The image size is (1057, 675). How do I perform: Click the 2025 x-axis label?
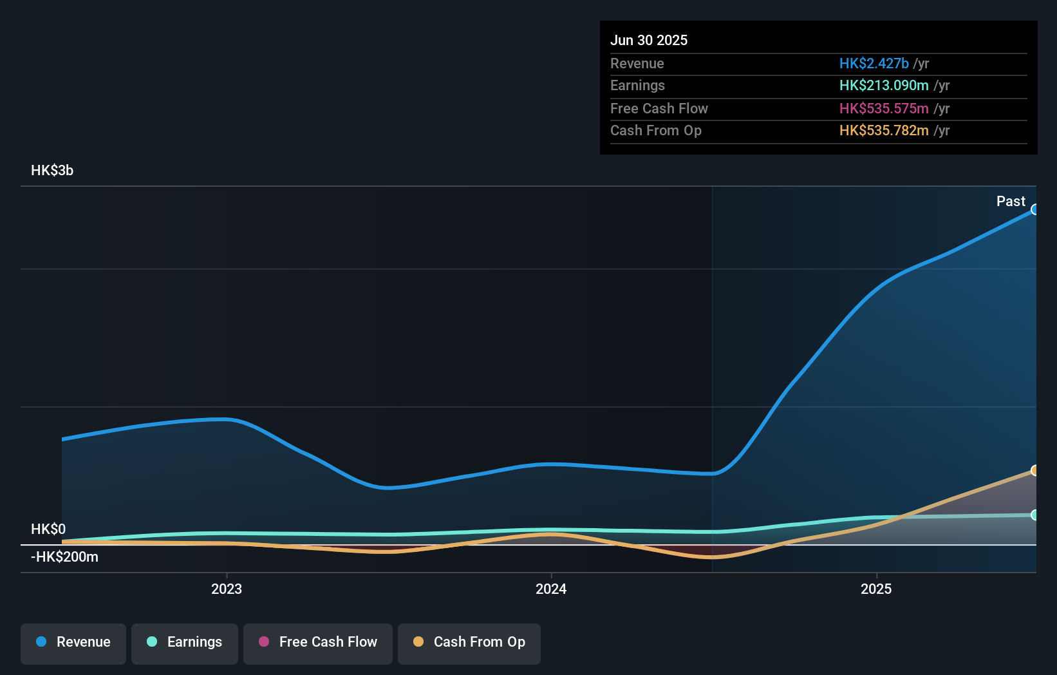tap(876, 589)
